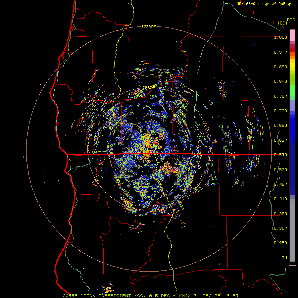Click the 0.680 scale value
This screenshot has height=298, width=298.
280,125
